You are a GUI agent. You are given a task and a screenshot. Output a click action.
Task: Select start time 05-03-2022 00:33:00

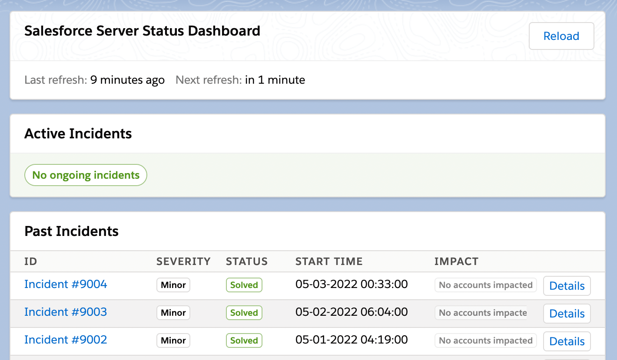[x=352, y=284]
